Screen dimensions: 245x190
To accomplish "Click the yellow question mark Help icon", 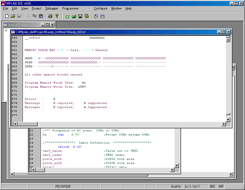I will pos(57,16).
